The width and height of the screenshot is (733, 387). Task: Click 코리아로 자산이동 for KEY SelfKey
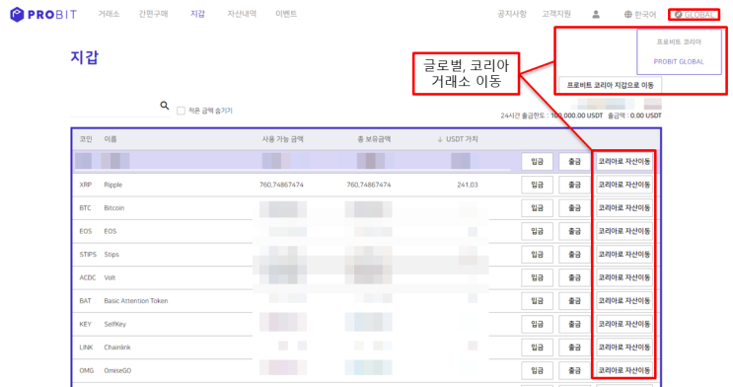(624, 324)
